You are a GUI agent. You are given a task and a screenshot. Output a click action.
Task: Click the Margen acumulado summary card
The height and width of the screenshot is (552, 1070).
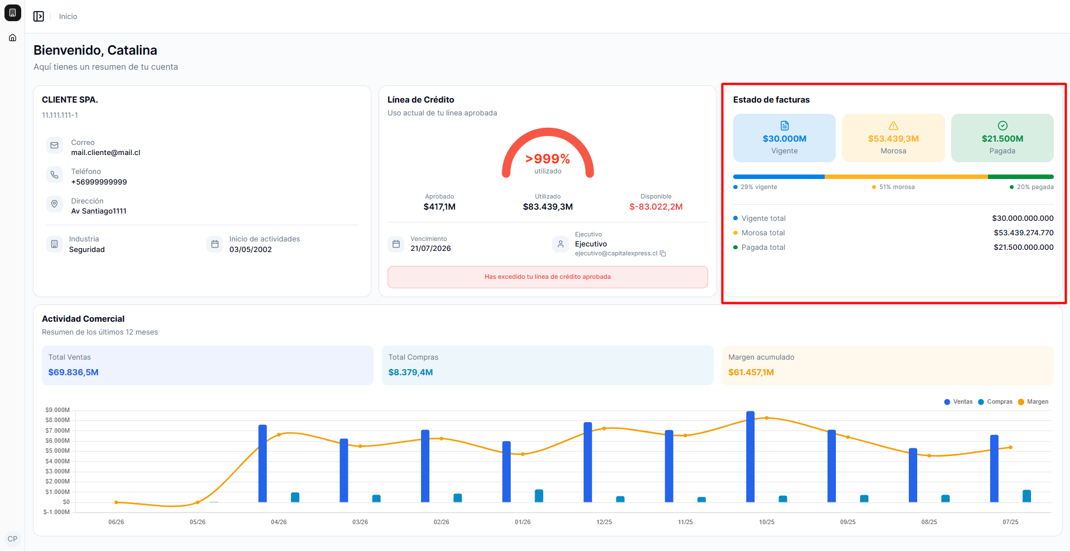click(x=888, y=365)
